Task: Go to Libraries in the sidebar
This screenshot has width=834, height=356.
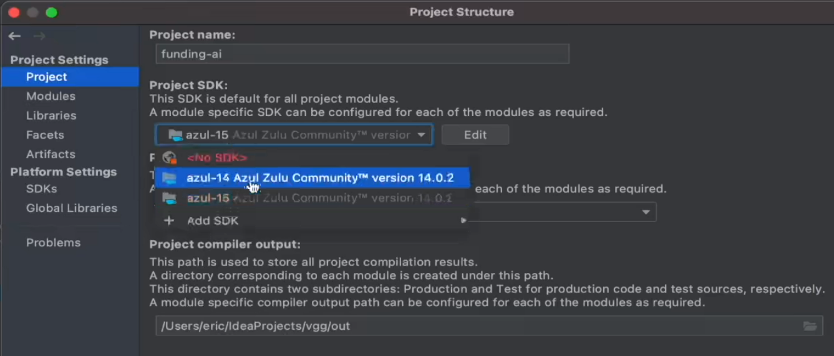Action: (x=51, y=115)
